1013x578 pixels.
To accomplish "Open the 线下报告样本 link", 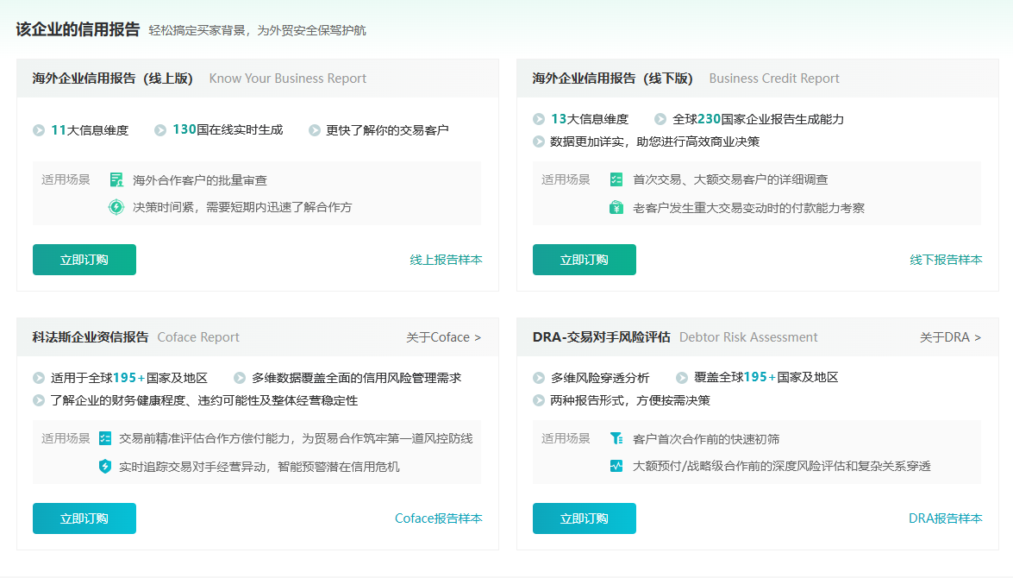I will pos(946,260).
